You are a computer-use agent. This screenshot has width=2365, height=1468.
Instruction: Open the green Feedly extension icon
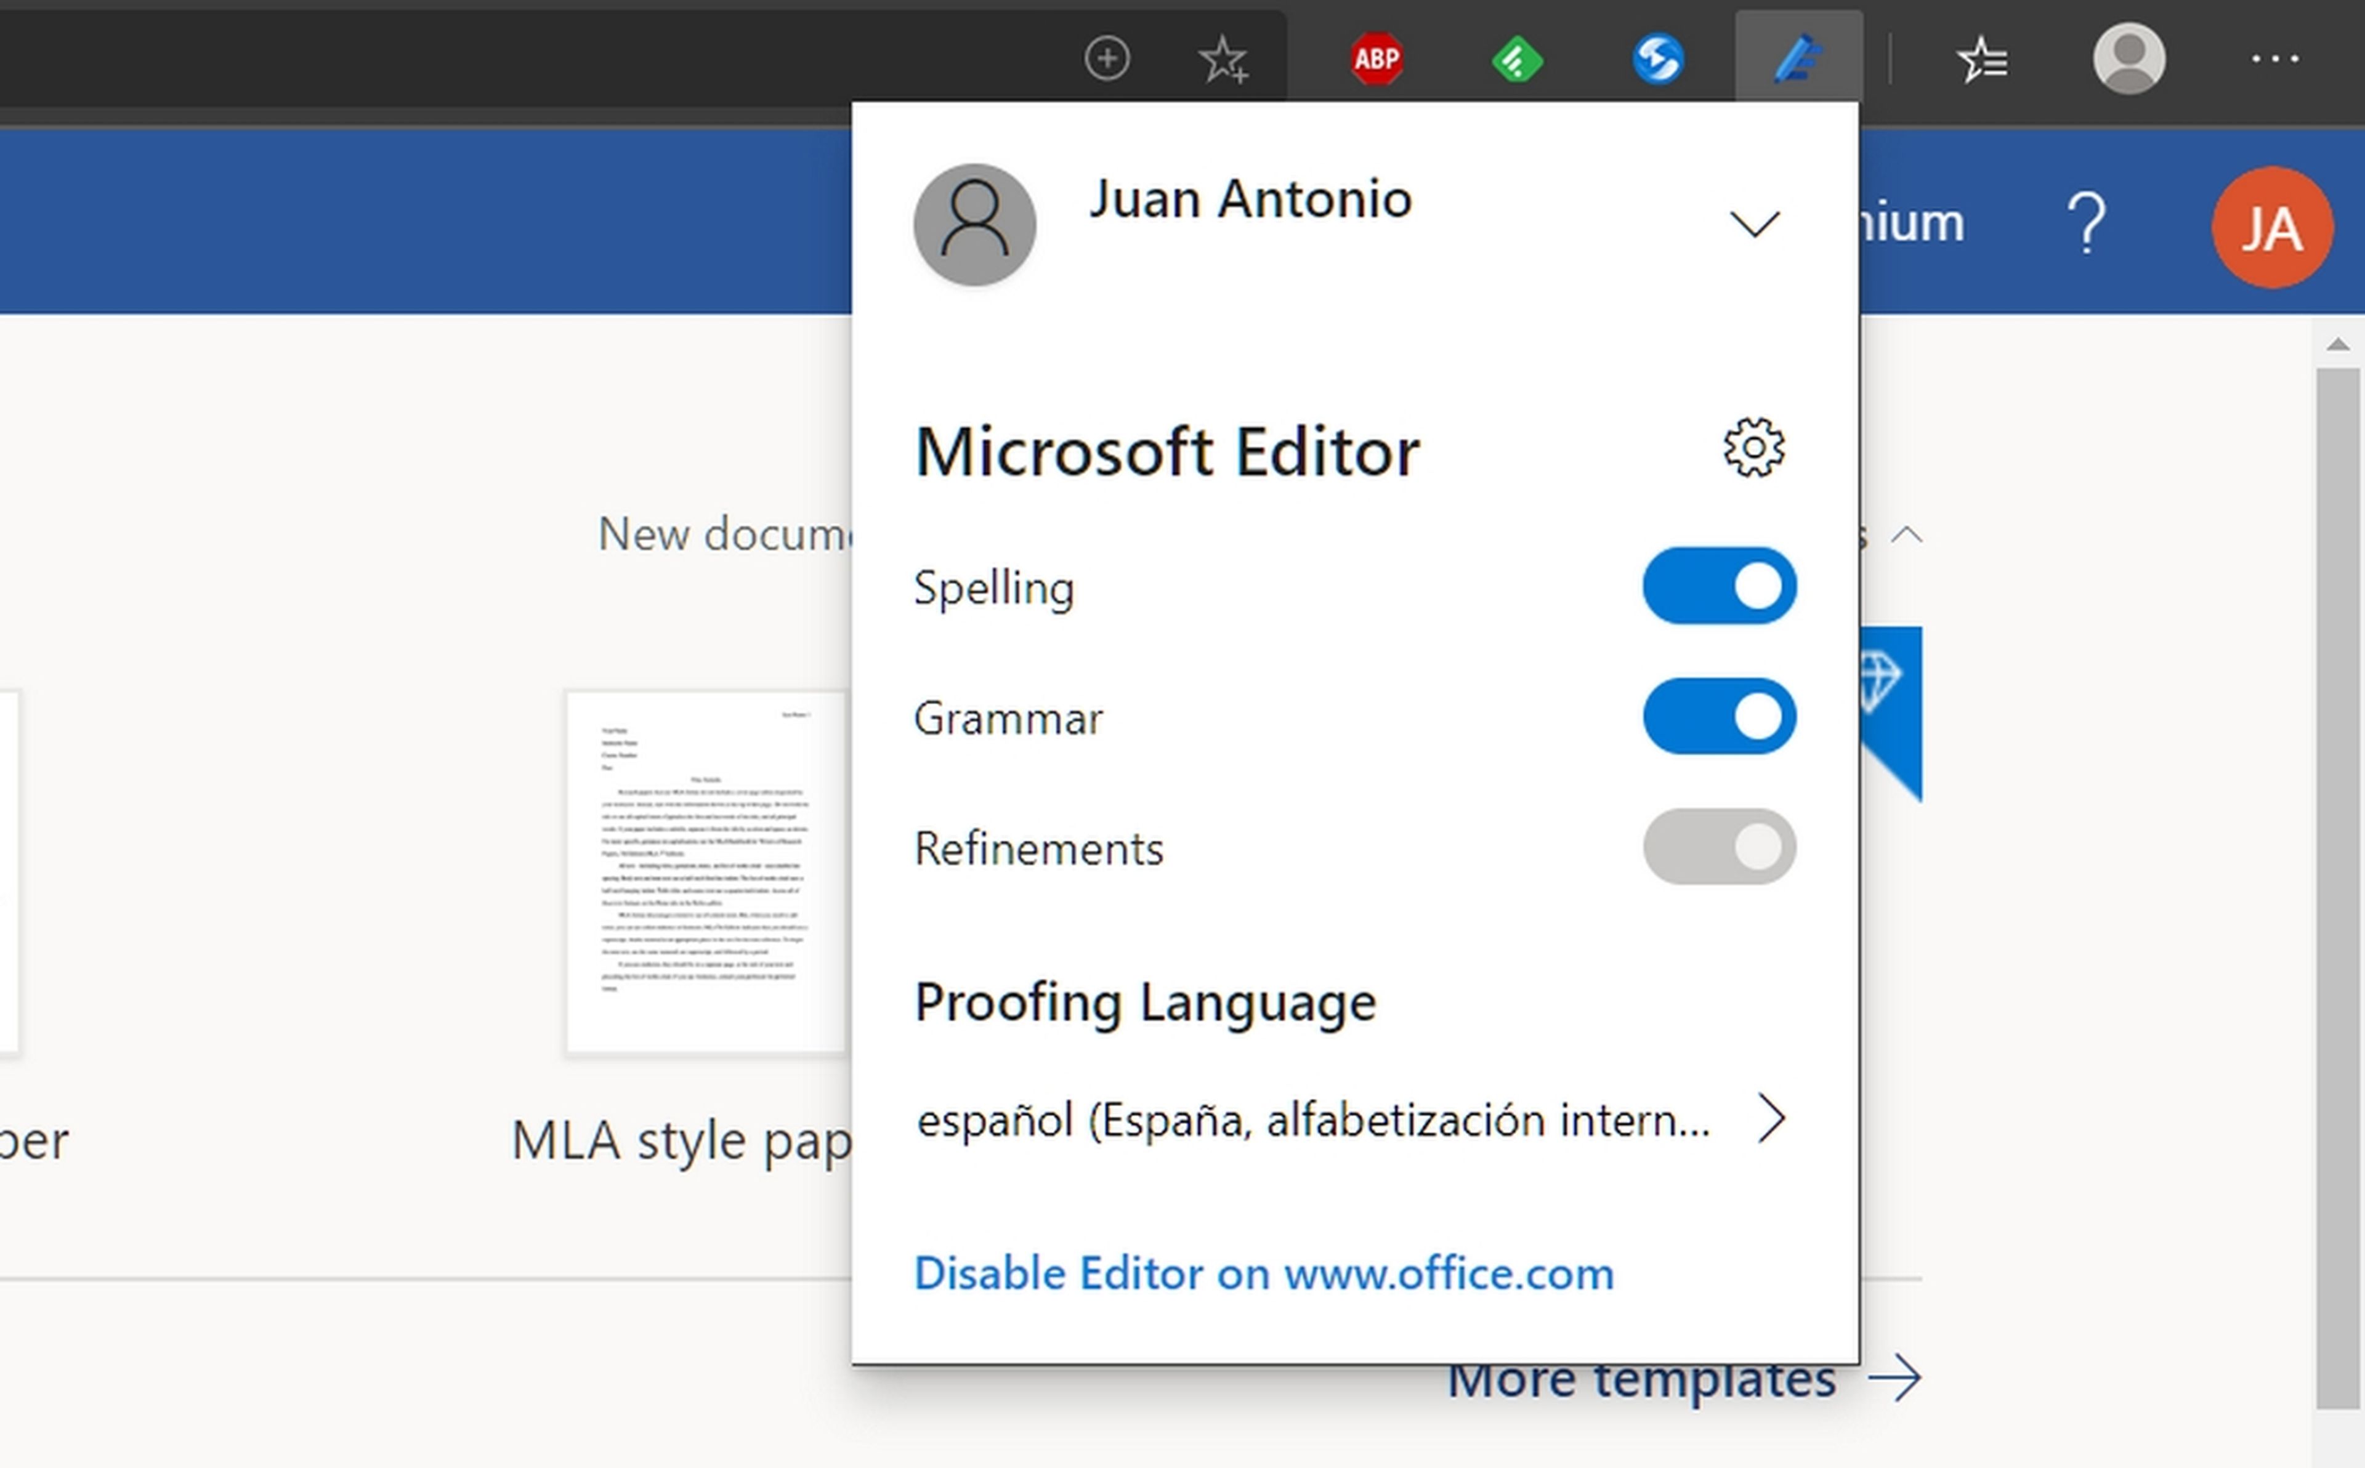click(1518, 59)
